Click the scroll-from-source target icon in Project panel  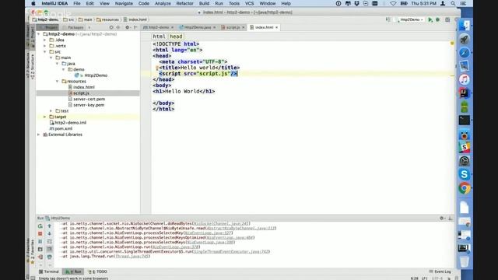tap(111, 28)
